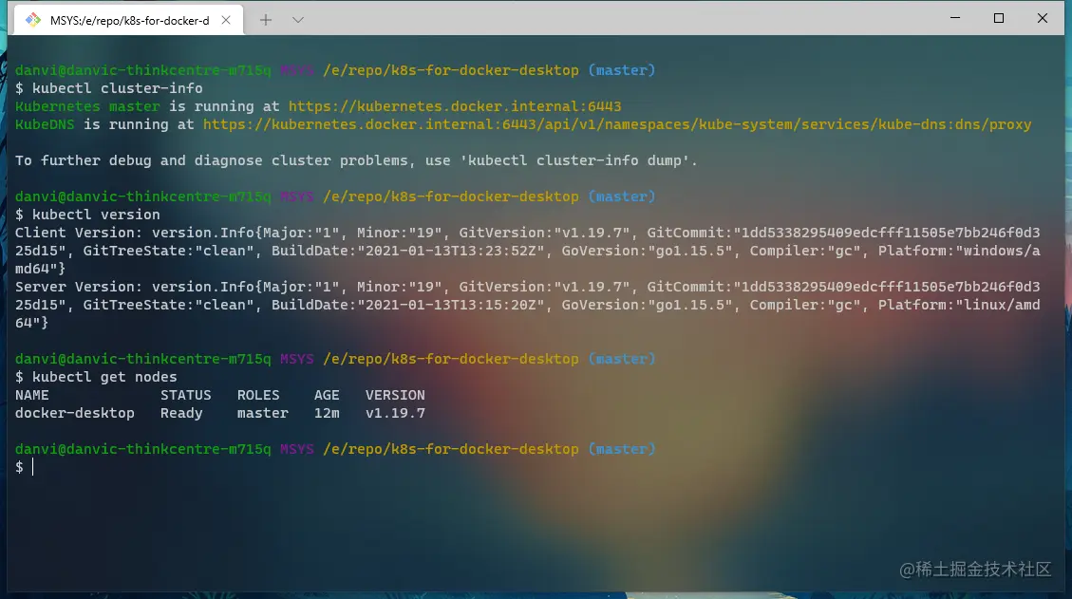
Task: Close the MSYS terminal tab
Action: pyautogui.click(x=226, y=20)
